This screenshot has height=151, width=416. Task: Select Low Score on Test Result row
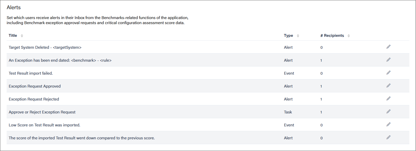(208, 125)
